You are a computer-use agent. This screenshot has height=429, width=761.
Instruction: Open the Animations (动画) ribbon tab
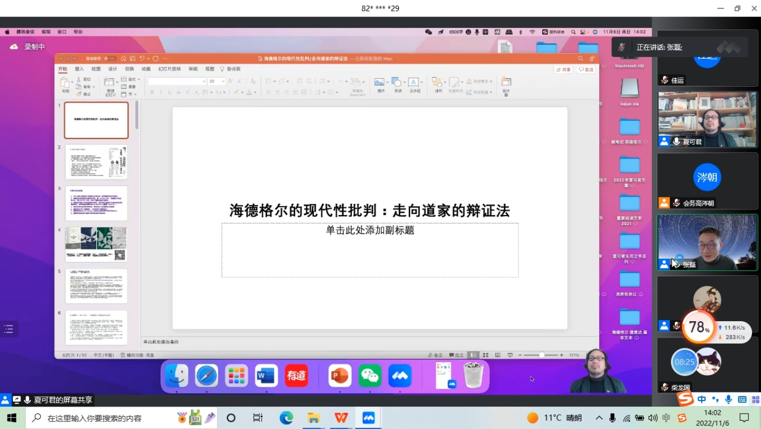coord(146,69)
